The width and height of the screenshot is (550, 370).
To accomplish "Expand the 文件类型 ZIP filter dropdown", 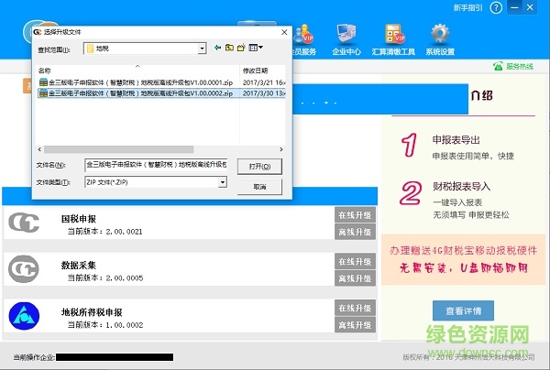I will click(223, 182).
